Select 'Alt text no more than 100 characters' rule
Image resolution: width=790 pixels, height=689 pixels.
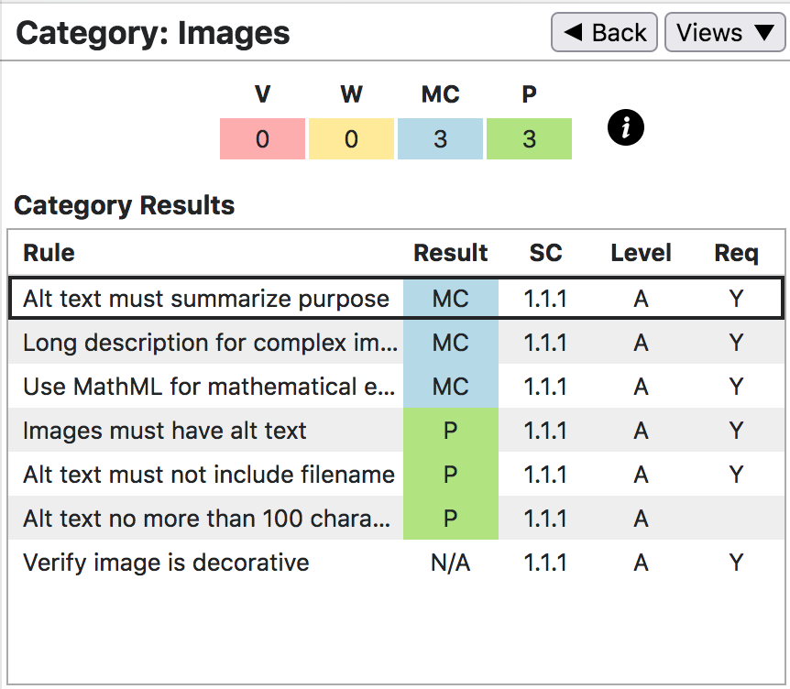point(207,519)
